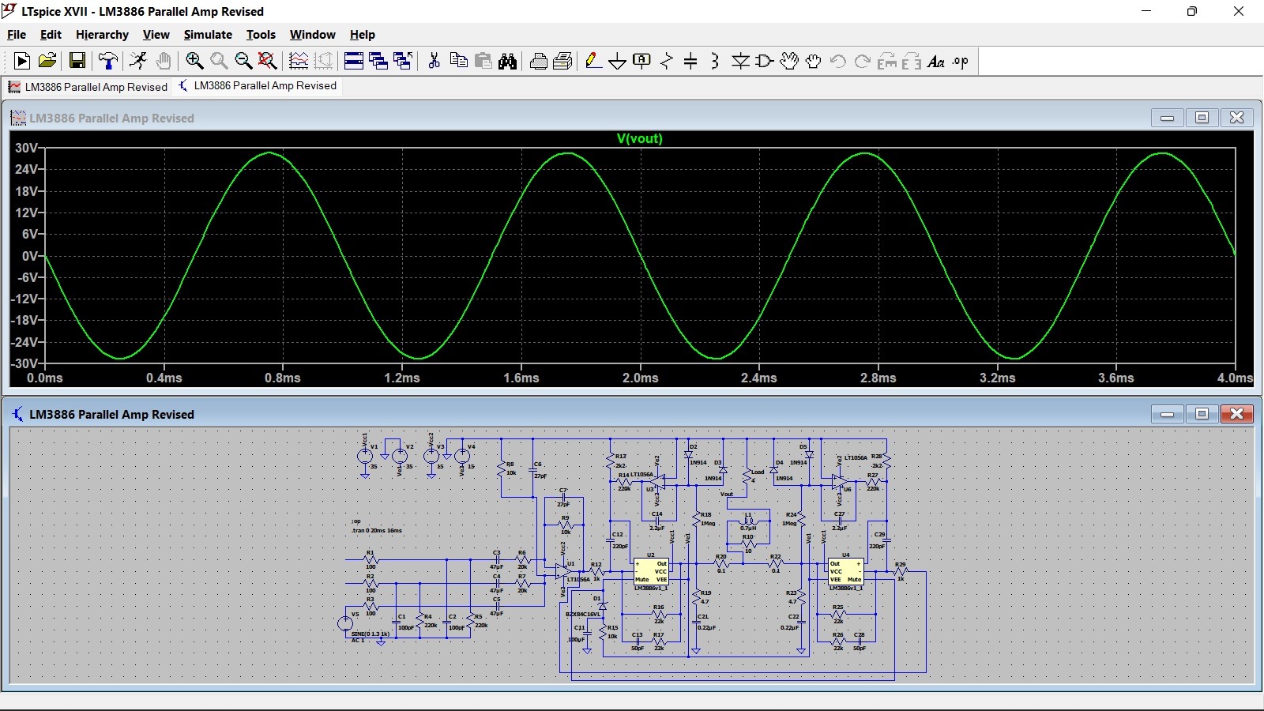Click the 30V axis label
The width and height of the screenshot is (1264, 711).
(26, 149)
